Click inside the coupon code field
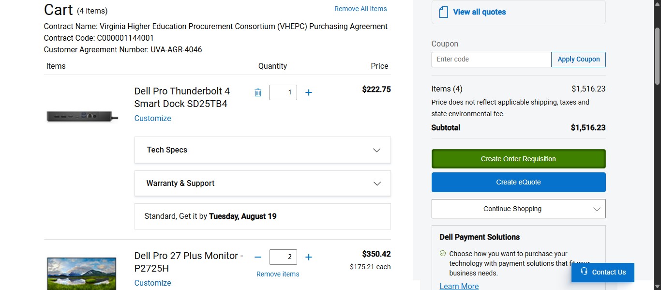 click(491, 59)
